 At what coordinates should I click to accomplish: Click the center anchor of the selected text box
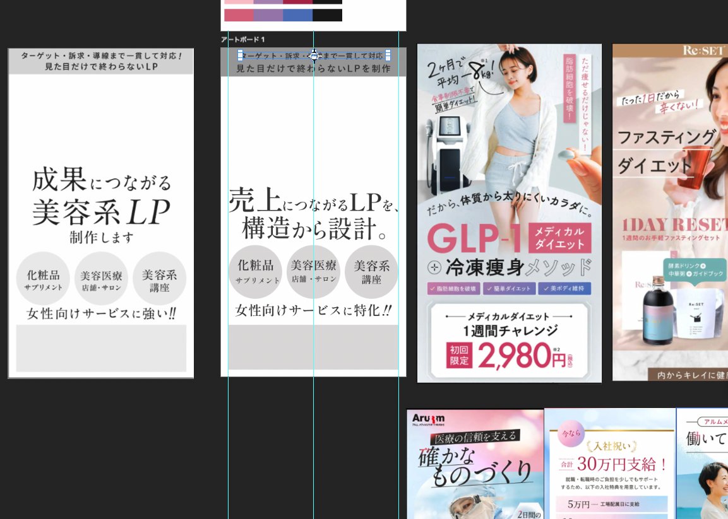pyautogui.click(x=314, y=55)
